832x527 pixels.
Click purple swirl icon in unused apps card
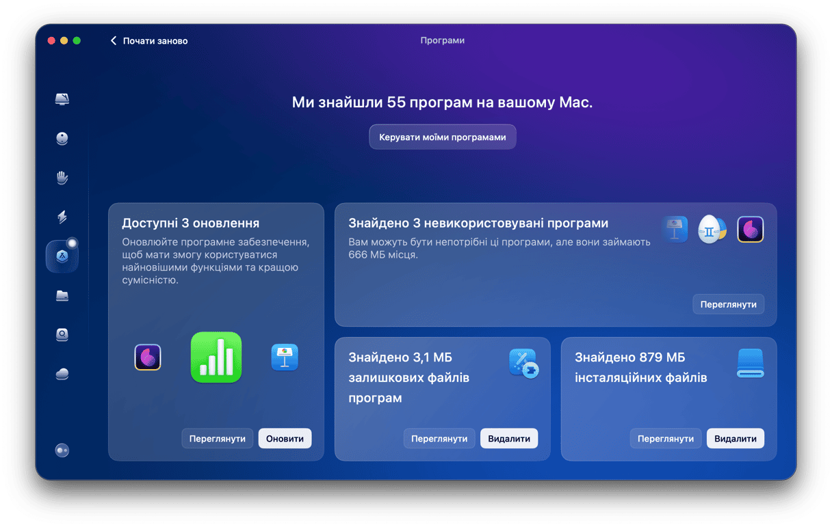751,229
